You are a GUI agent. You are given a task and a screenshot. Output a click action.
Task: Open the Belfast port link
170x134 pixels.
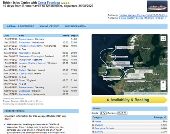tap(23, 70)
